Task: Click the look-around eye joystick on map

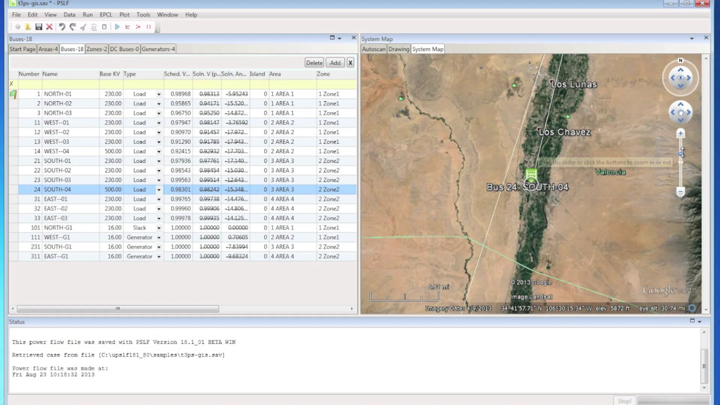Action: 681,78
